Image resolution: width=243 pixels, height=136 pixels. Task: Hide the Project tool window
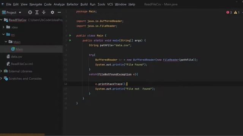coord(59,12)
